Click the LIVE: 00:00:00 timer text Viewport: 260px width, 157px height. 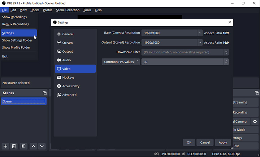170,154
